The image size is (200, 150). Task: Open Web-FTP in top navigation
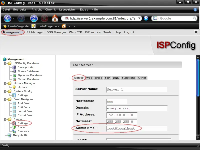(x=75, y=32)
